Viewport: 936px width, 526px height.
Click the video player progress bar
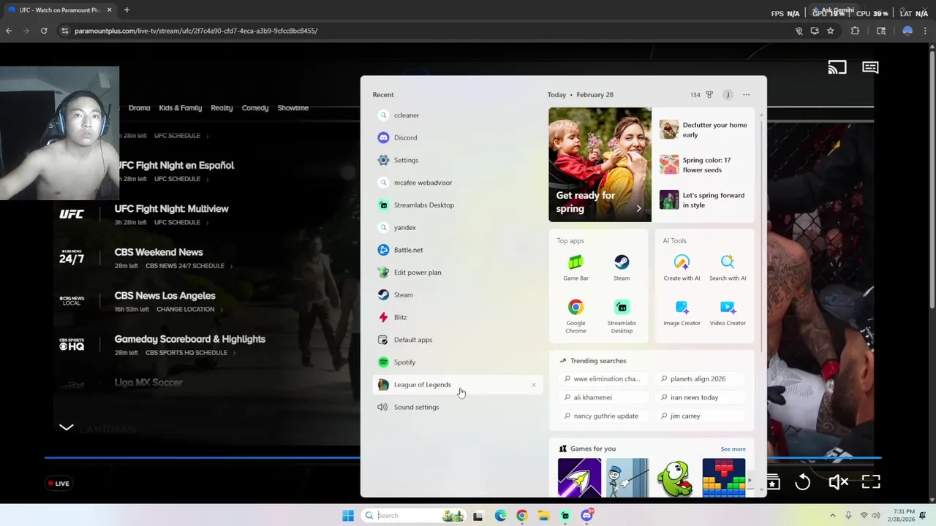click(x=462, y=459)
